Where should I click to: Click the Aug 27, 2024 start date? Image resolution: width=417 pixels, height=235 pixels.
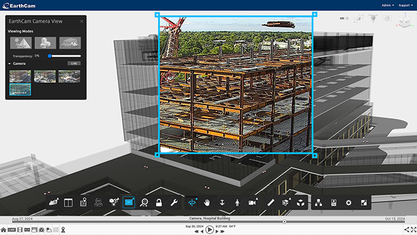coord(22,219)
